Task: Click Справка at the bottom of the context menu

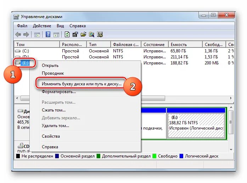Action: pos(50,147)
